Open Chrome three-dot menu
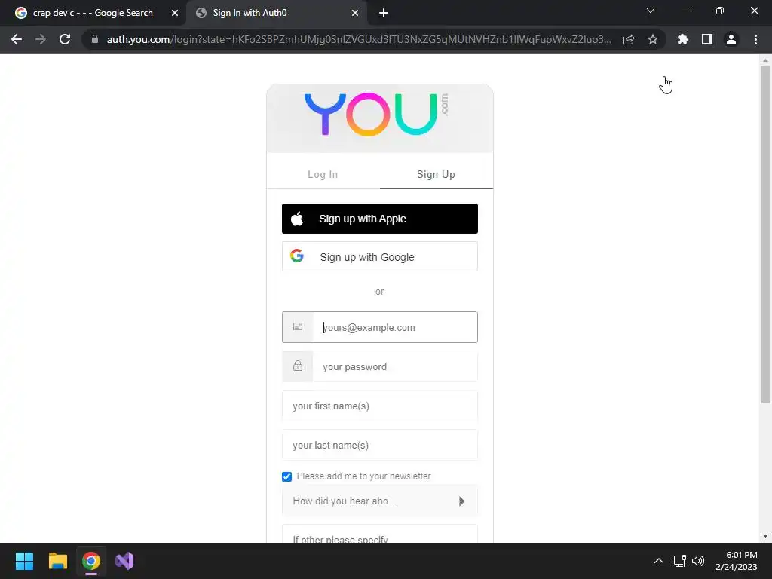This screenshot has width=772, height=579. tap(755, 39)
